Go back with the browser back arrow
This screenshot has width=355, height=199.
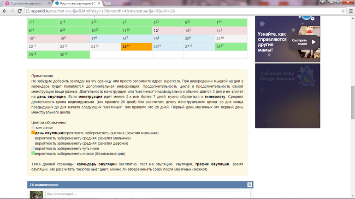click(x=5, y=11)
